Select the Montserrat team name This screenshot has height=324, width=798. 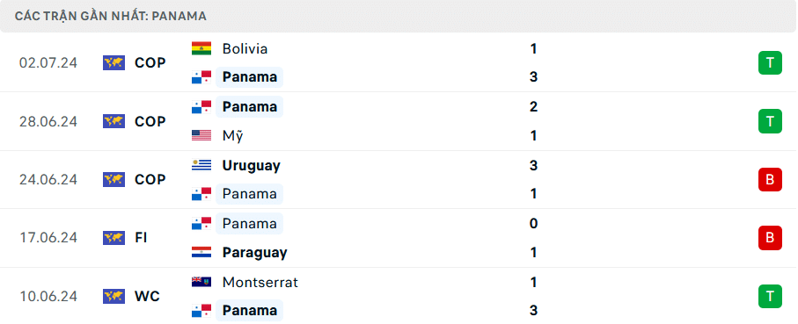click(x=260, y=282)
